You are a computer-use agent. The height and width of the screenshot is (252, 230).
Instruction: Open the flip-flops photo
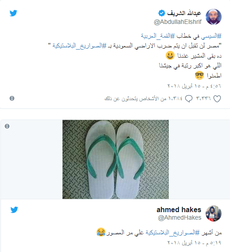coord(116,159)
